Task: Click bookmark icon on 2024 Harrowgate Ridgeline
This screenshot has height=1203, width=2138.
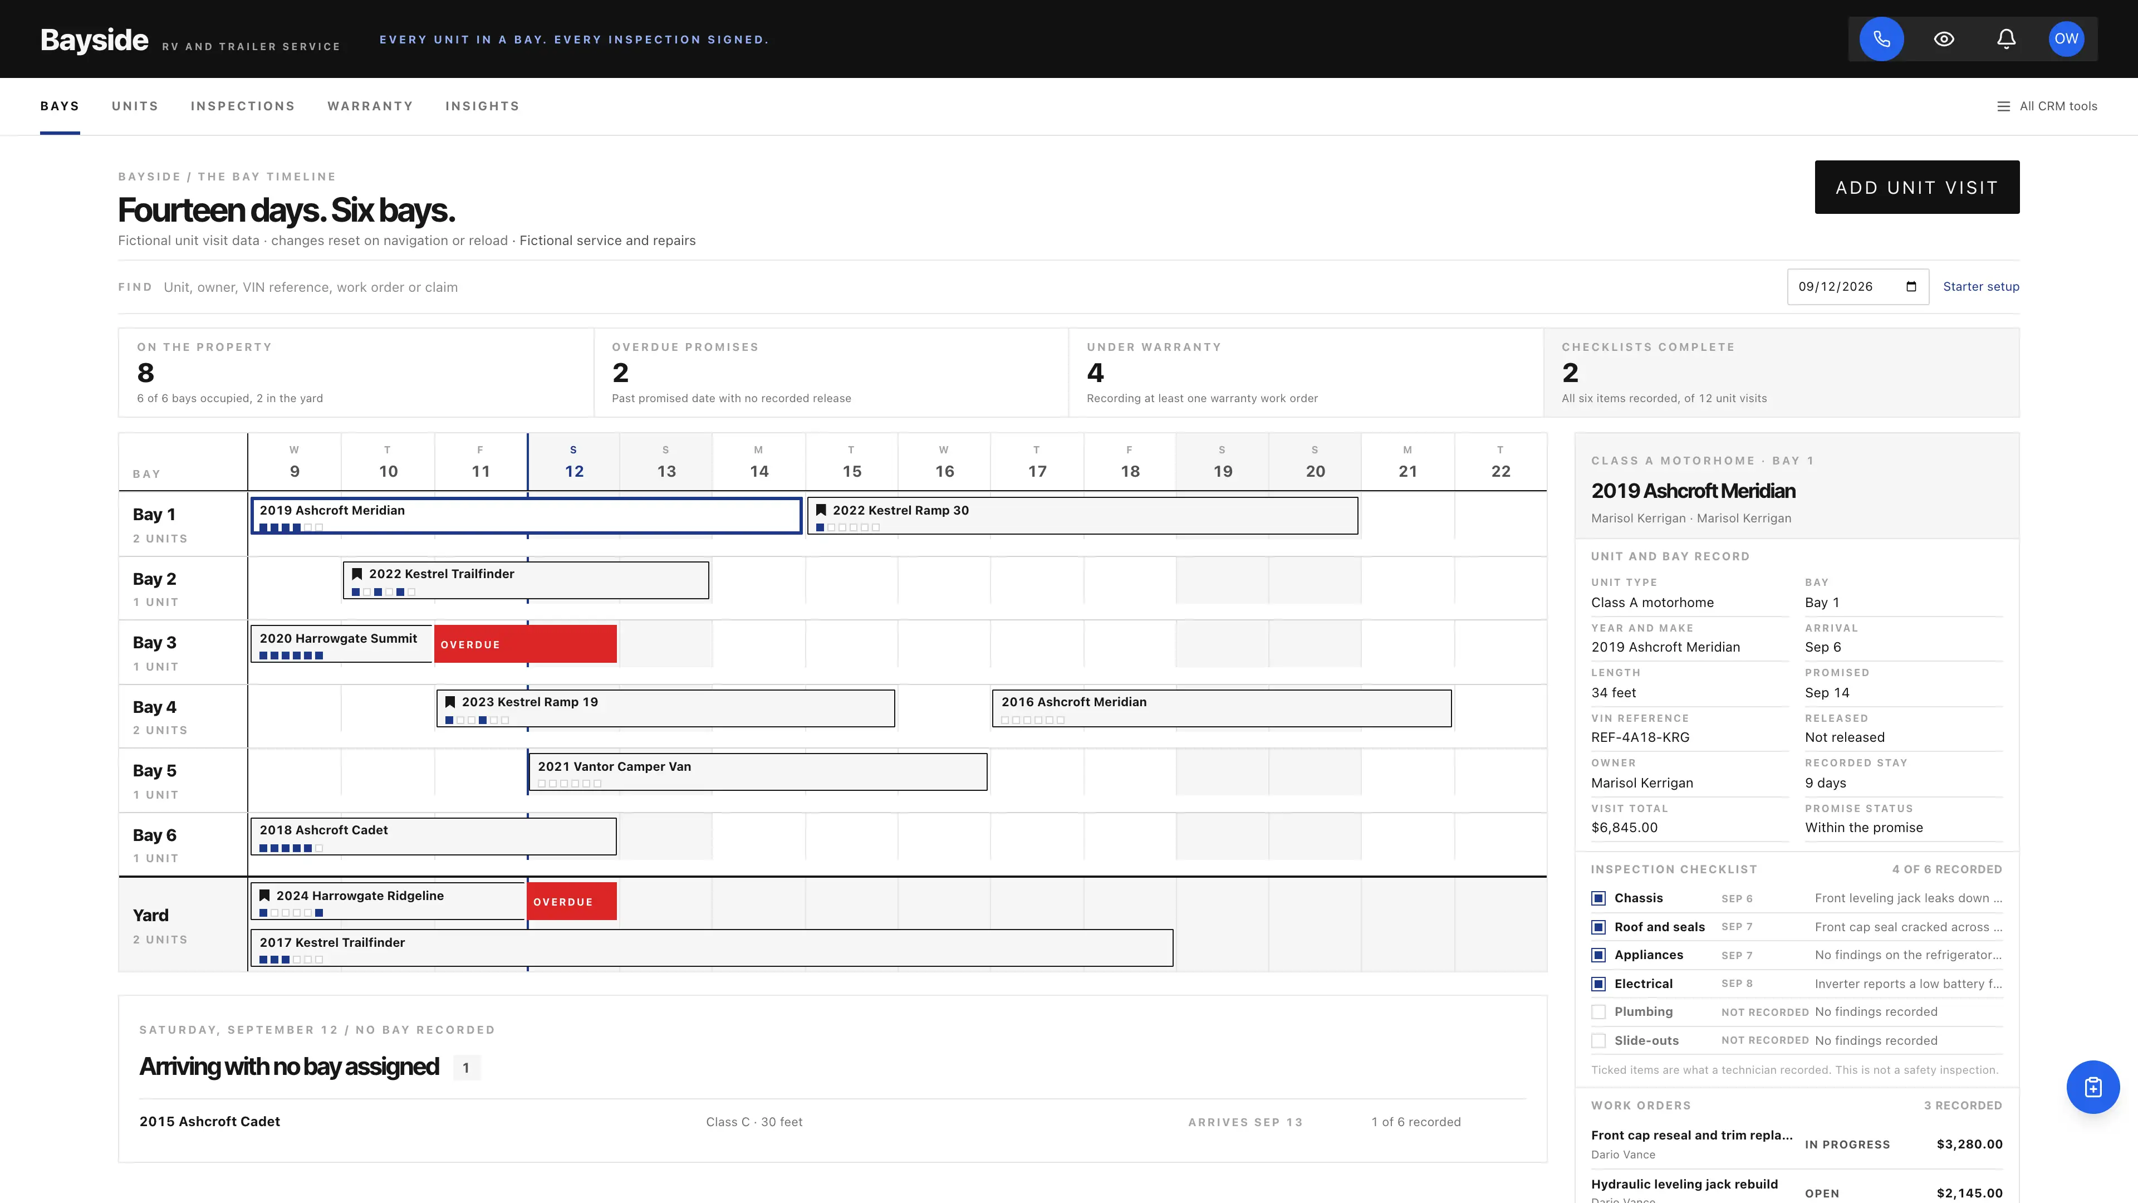Action: [264, 895]
